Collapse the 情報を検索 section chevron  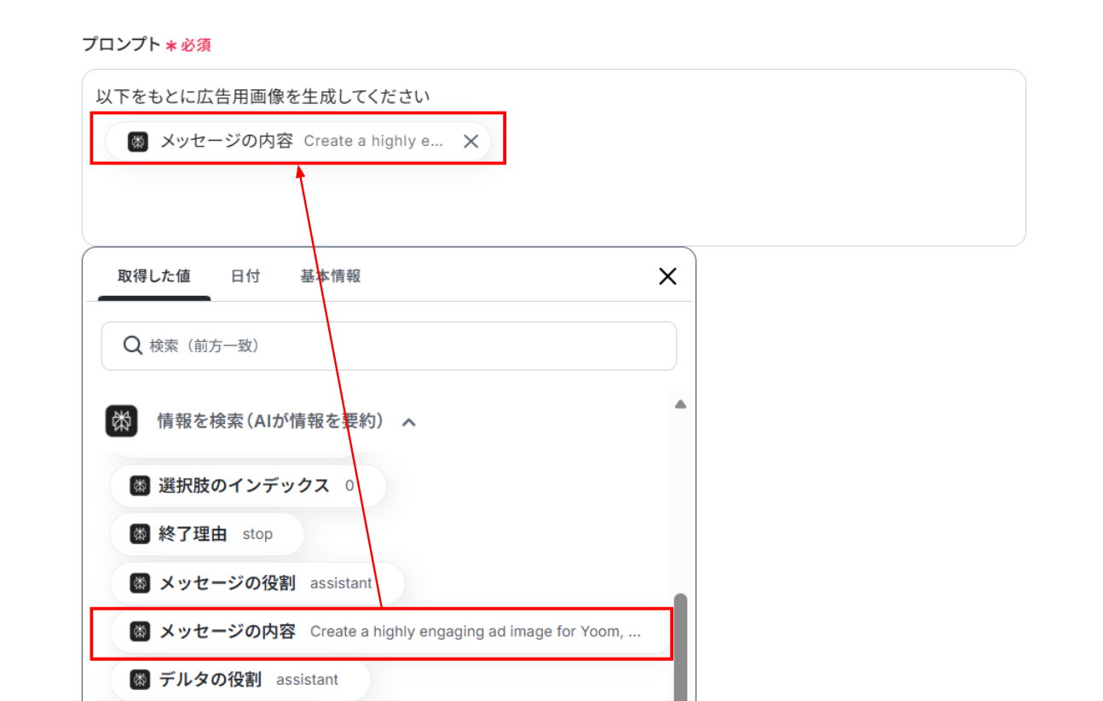pos(409,422)
